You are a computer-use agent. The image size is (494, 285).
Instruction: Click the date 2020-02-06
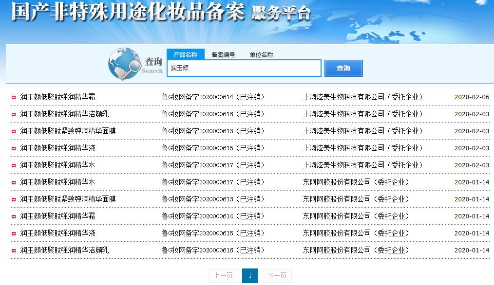tap(472, 97)
